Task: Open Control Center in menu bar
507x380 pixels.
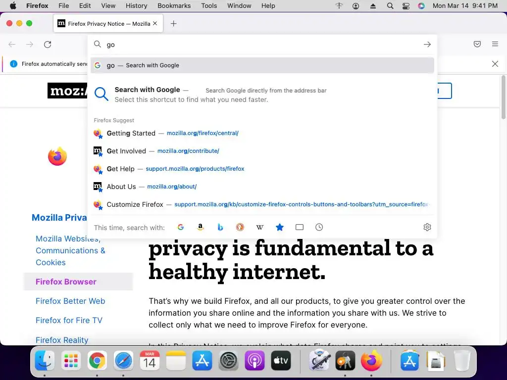Action: pyautogui.click(x=406, y=5)
